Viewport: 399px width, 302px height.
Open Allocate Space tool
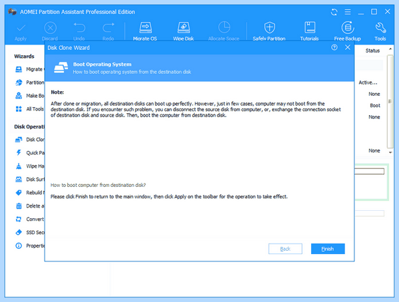pos(223,32)
